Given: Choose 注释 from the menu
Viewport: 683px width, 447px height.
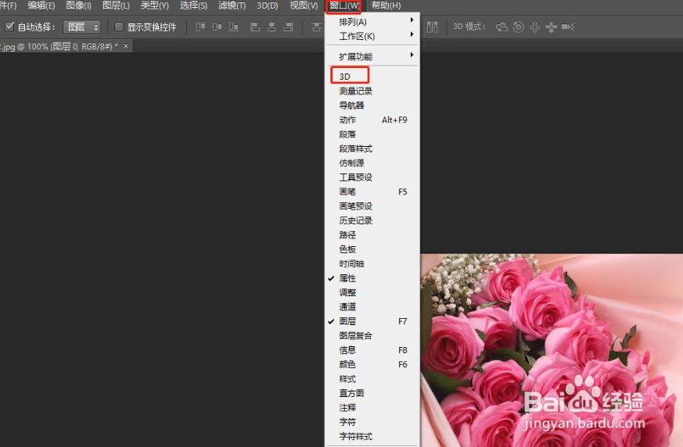Looking at the screenshot, I should [x=372, y=407].
